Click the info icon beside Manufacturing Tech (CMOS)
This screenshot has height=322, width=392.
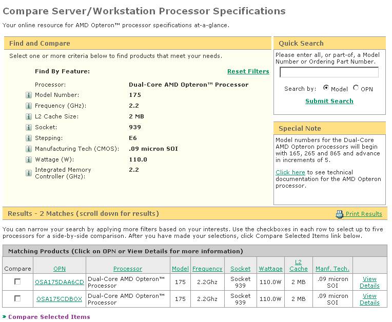click(x=29, y=149)
